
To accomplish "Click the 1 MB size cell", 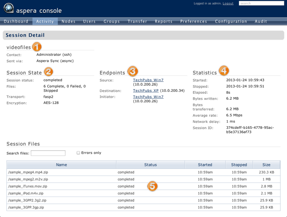I will click(x=267, y=179).
